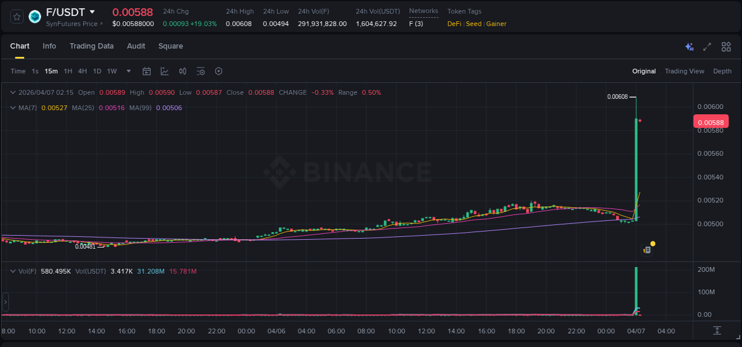Open the AI assistant sparkle icon

pos(689,46)
